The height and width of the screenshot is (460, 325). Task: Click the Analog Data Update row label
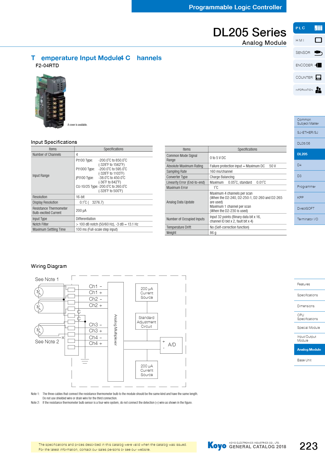pos(180,202)
